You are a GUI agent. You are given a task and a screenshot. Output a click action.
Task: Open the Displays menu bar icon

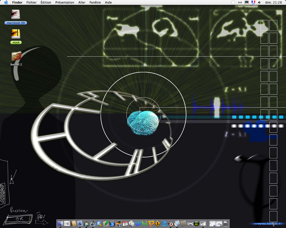247,2
